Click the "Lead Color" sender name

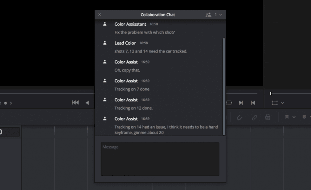(125, 43)
